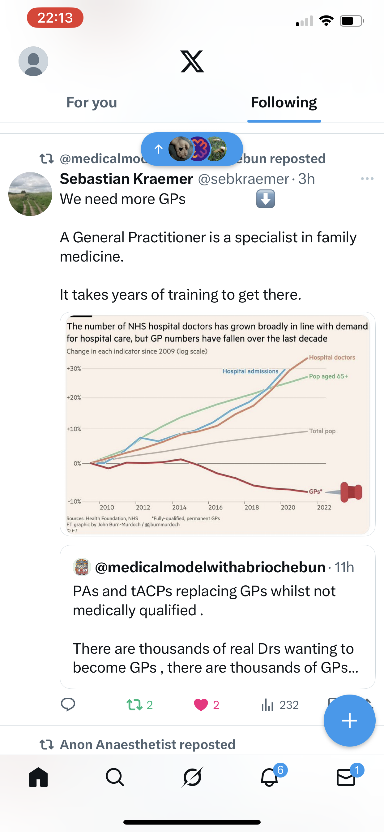Tap the new posts pill with avatars
This screenshot has height=832, width=384.
point(192,149)
